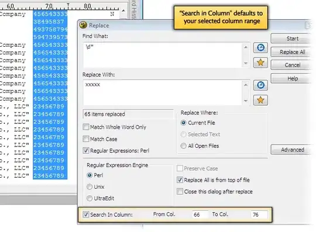The height and width of the screenshot is (232, 316).
Task: Choose All Open Files radio option
Action: pos(183,146)
